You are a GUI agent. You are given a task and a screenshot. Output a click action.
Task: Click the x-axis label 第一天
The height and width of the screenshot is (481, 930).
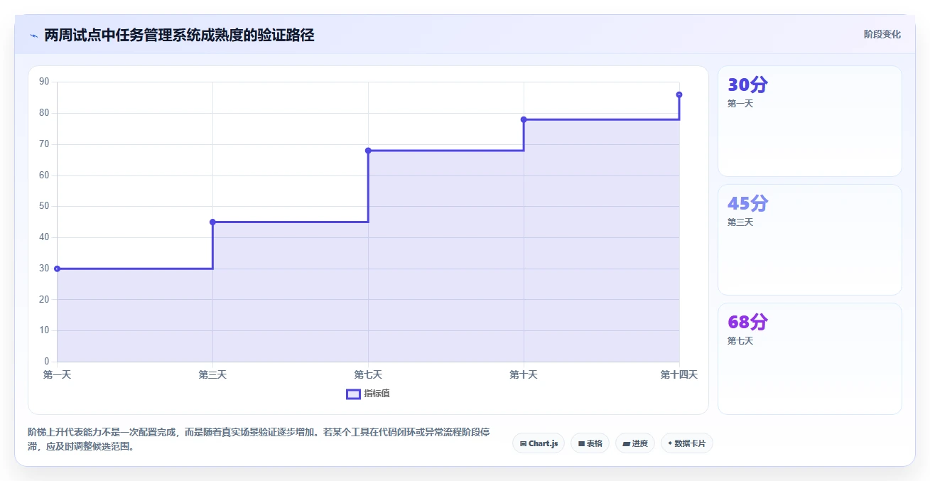(x=57, y=374)
